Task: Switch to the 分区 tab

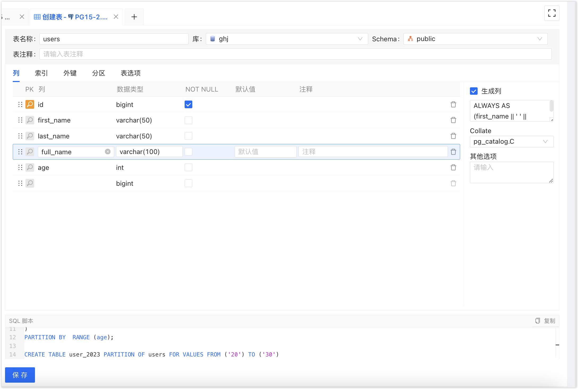Action: pyautogui.click(x=99, y=73)
